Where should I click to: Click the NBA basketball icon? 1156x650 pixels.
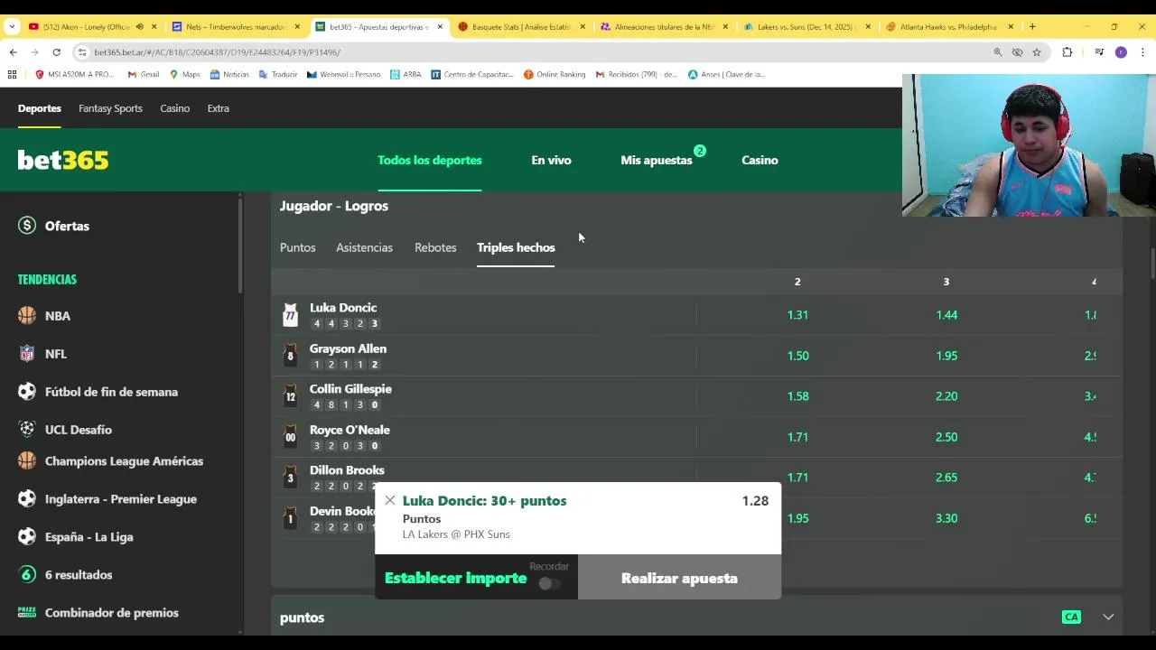(x=27, y=316)
